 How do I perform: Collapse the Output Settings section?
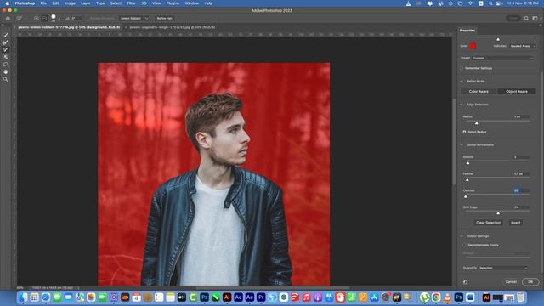tap(462, 236)
